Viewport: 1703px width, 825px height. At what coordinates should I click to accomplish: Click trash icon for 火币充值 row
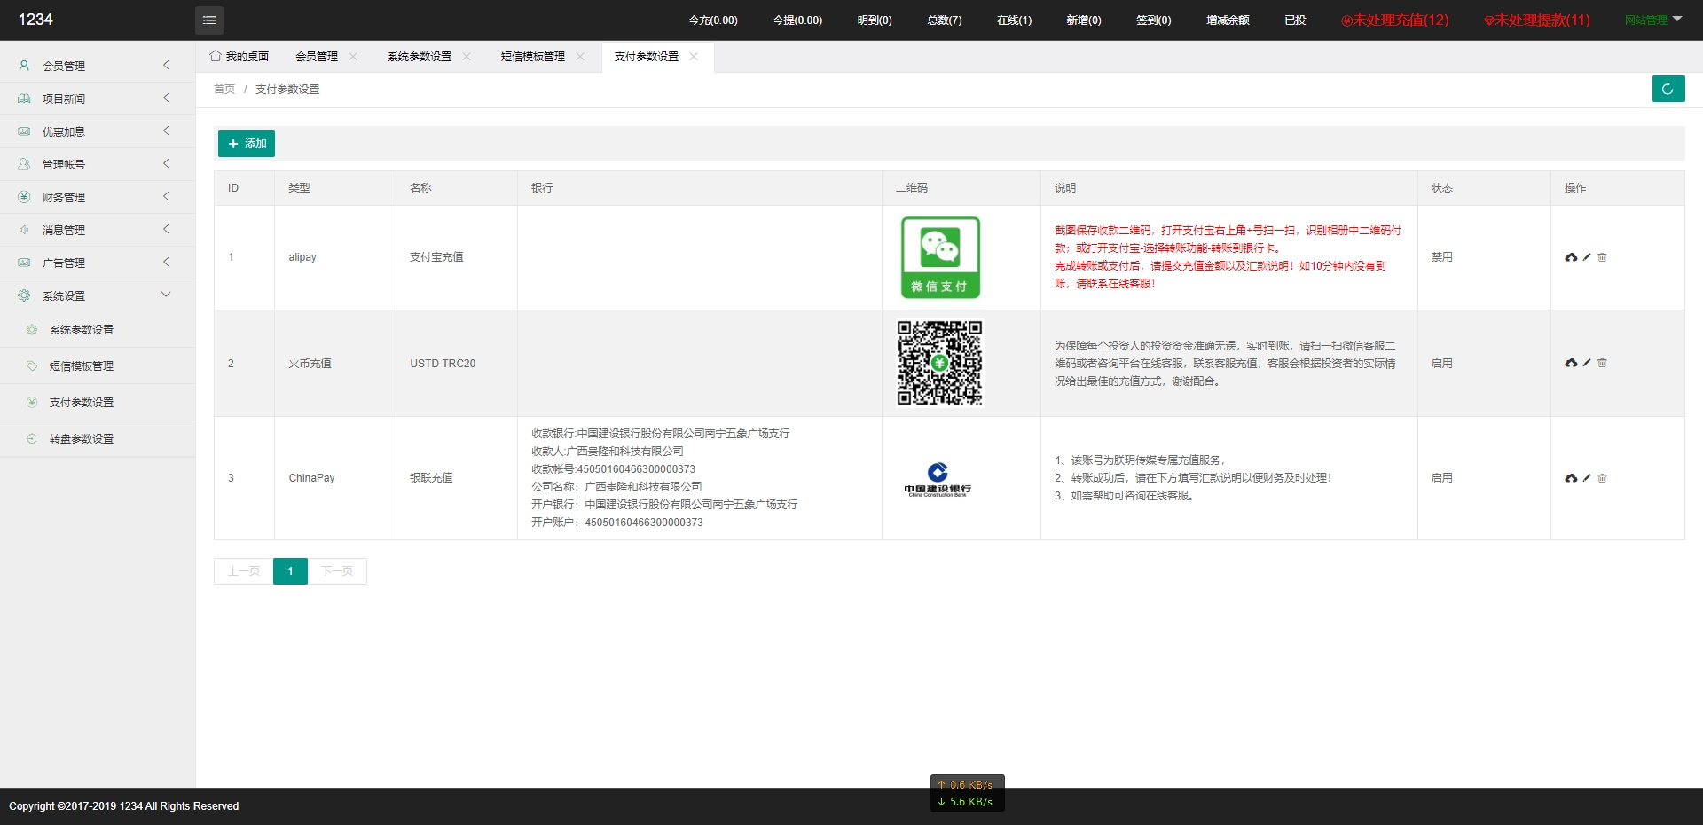point(1602,363)
